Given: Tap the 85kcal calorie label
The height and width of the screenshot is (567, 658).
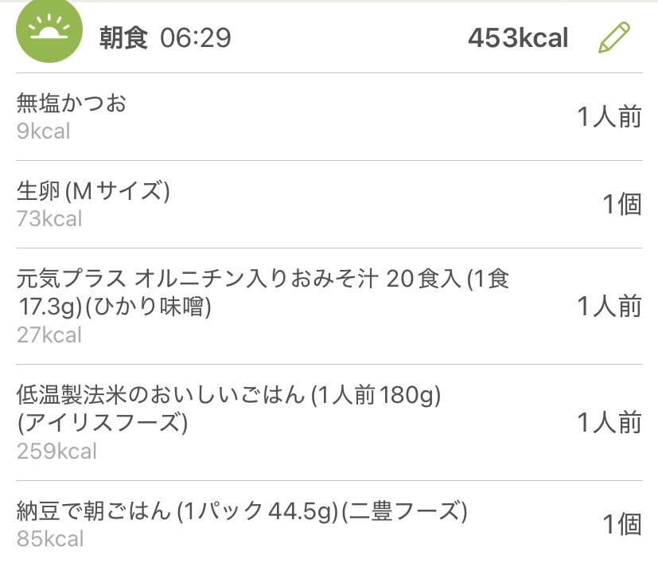Looking at the screenshot, I should 49,538.
